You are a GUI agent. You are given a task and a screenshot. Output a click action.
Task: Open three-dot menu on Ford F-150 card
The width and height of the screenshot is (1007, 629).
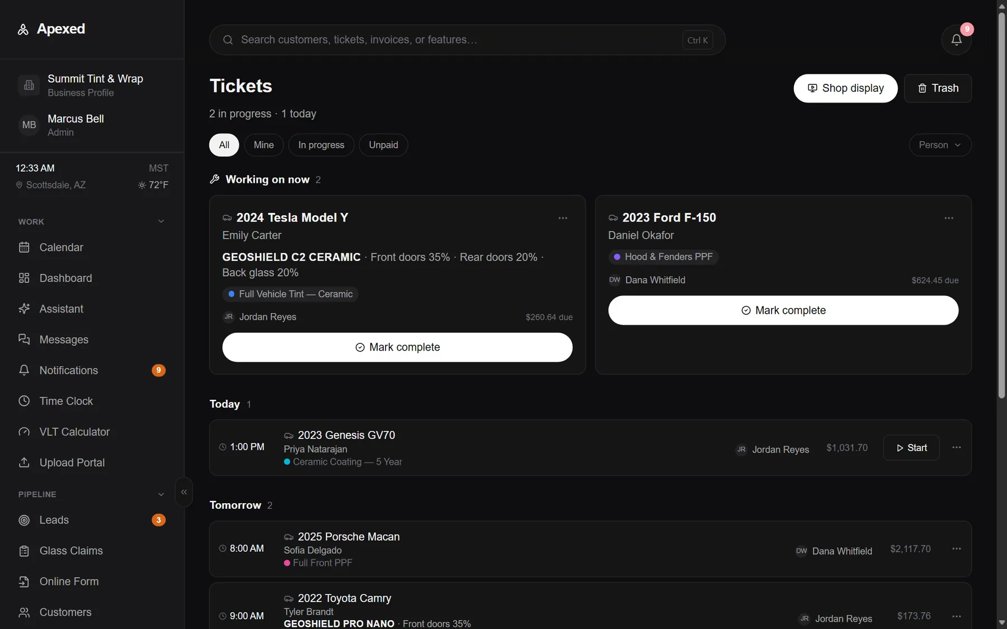(949, 218)
